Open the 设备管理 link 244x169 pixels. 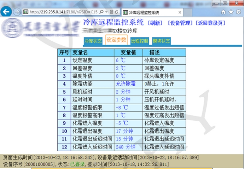[x=180, y=23]
